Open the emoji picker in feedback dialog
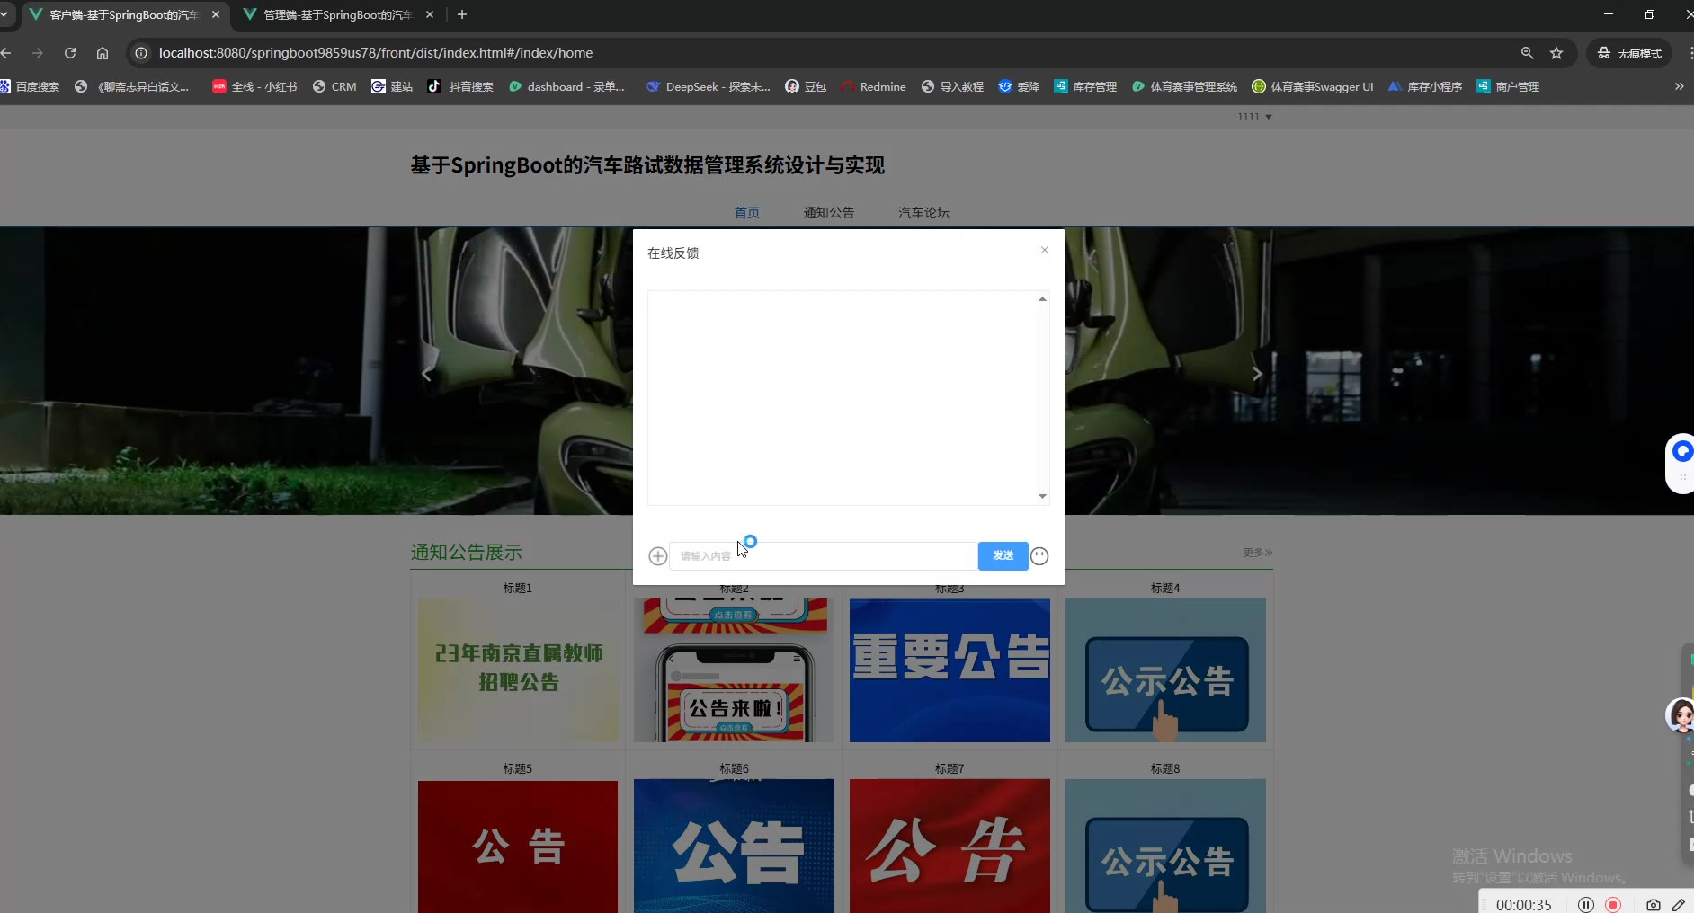 pyautogui.click(x=1039, y=556)
